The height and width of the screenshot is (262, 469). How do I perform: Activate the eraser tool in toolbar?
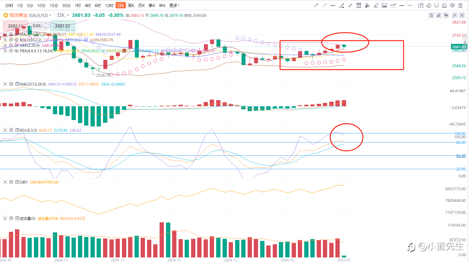coord(429,5)
